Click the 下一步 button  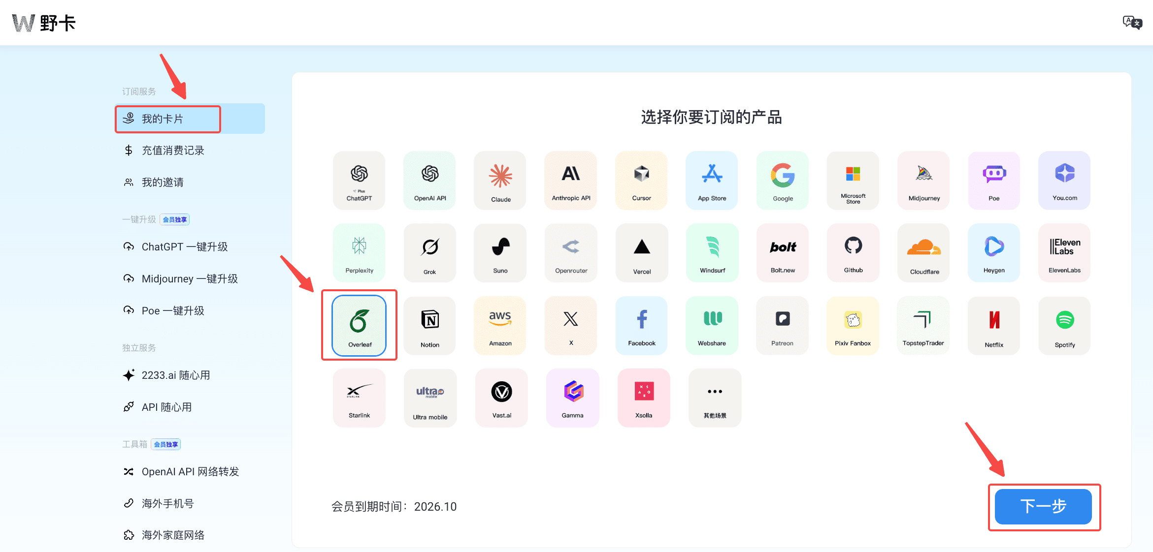[1043, 507]
